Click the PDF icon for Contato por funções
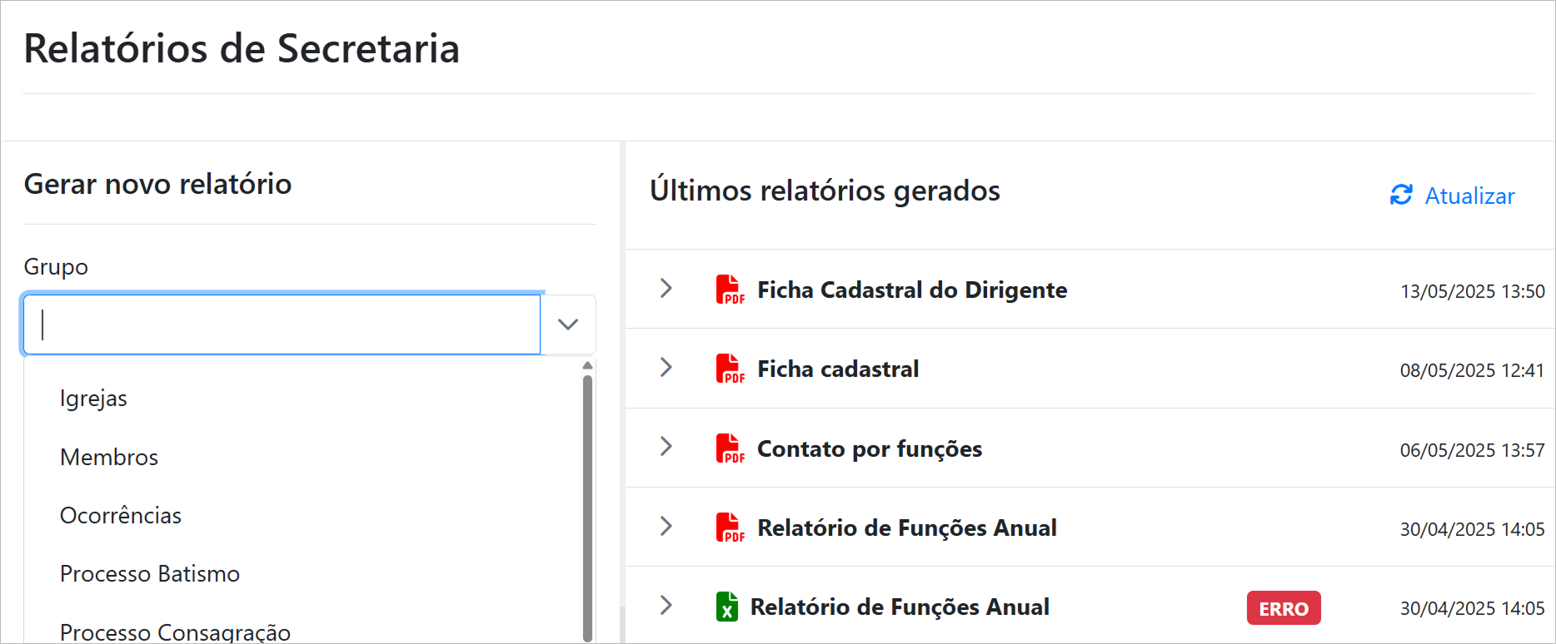Screen dimensions: 1556x644 [729, 448]
